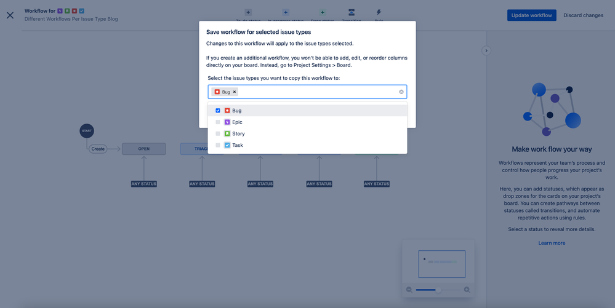Focus the issue type selection field
615x308 pixels.
click(307, 92)
